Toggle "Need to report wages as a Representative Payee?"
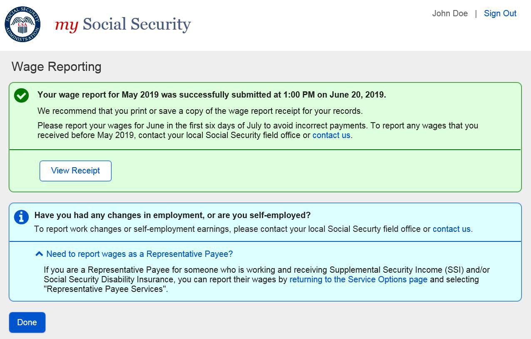The width and height of the screenshot is (531, 339). (139, 254)
